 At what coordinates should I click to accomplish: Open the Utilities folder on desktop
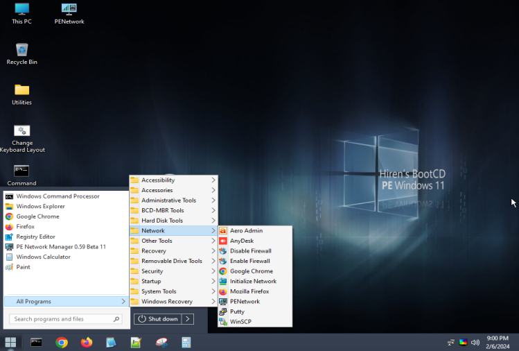[22, 94]
